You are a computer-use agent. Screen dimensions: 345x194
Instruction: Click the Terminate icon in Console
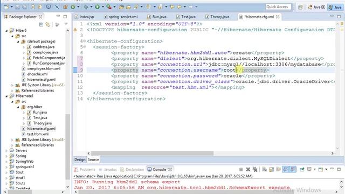point(241,169)
